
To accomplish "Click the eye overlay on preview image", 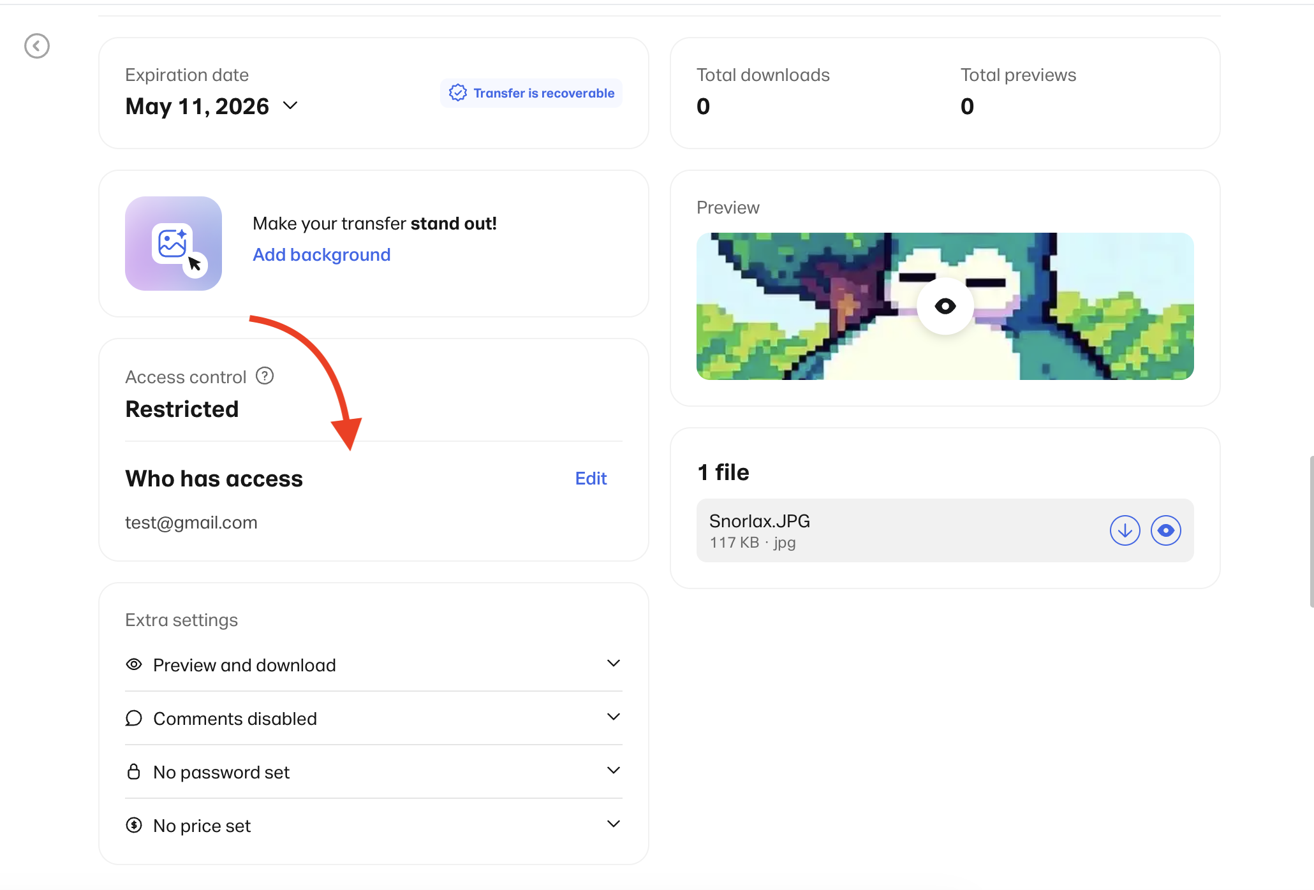I will tap(945, 307).
